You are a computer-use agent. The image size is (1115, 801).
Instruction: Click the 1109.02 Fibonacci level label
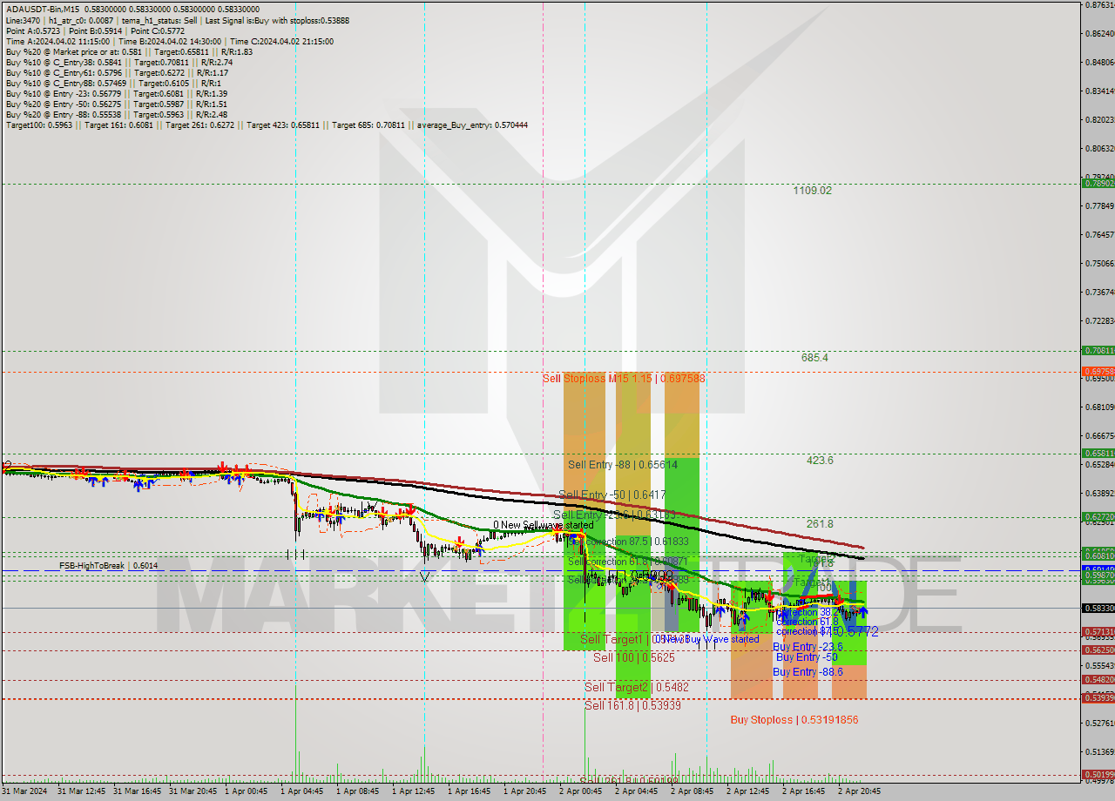pyautogui.click(x=812, y=190)
